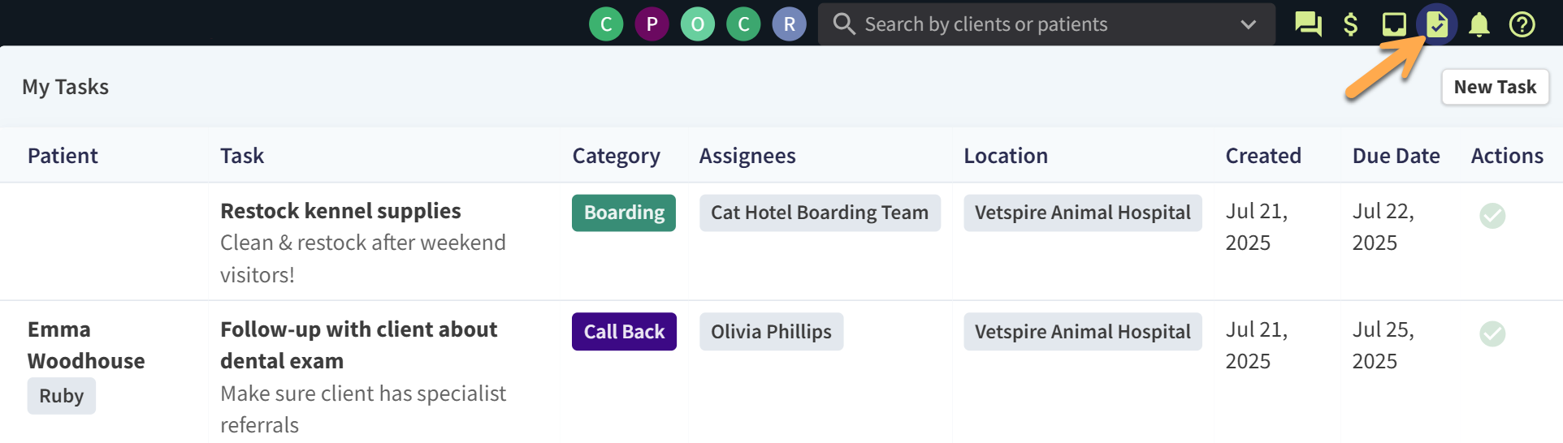Click the gray-blue R user avatar
1563x443 pixels.
coord(789,24)
